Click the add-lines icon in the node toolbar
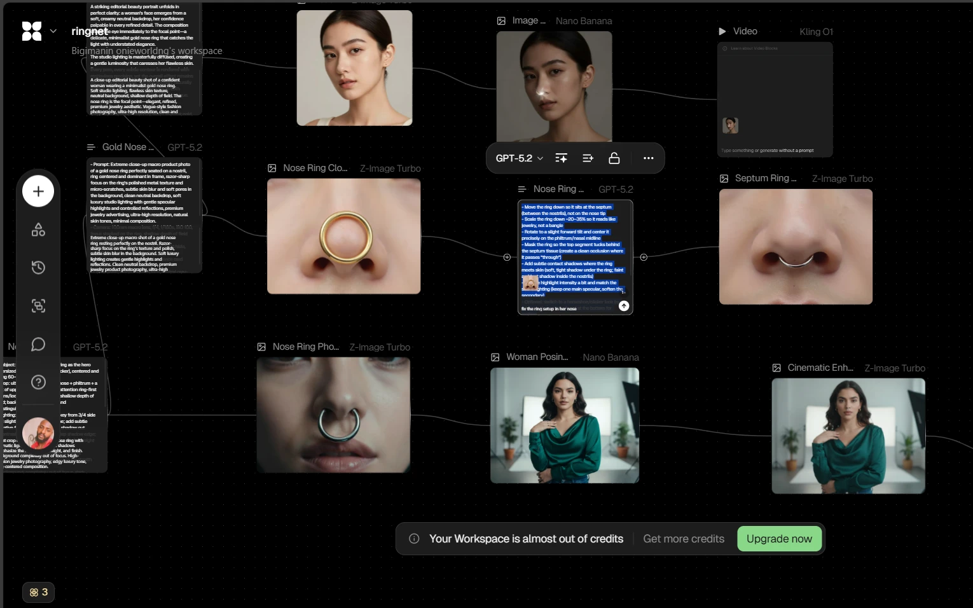The height and width of the screenshot is (608, 973). pyautogui.click(x=588, y=158)
